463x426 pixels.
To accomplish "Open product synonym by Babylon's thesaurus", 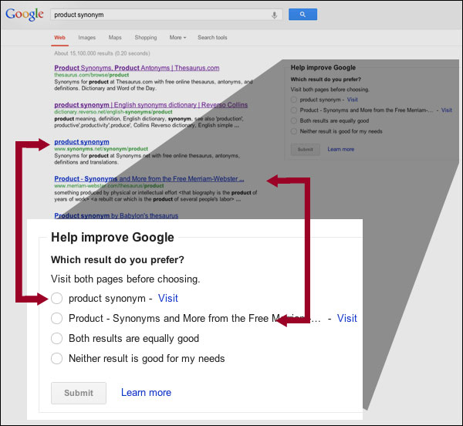I will click(116, 215).
